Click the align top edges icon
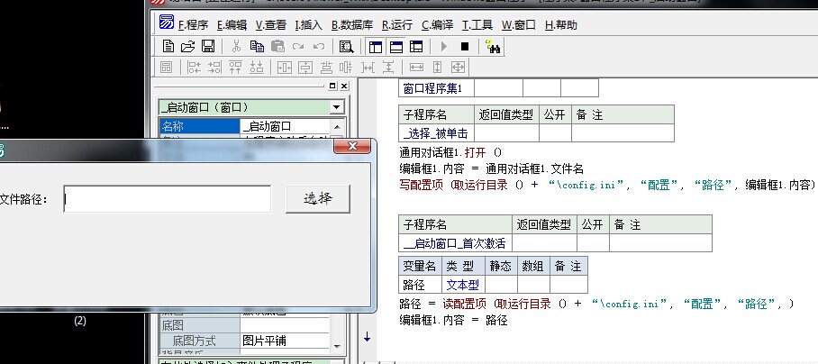 tap(235, 67)
